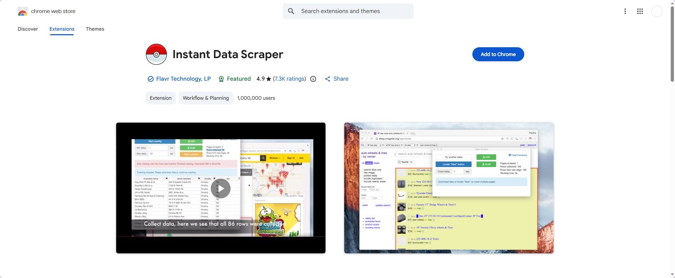Viewport: 675px width, 278px height.
Task: Click the Share icon
Action: point(328,79)
